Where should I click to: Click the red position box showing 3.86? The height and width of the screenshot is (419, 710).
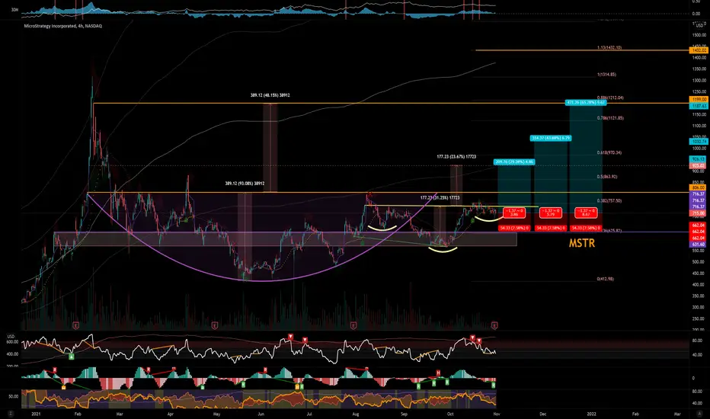(x=514, y=213)
